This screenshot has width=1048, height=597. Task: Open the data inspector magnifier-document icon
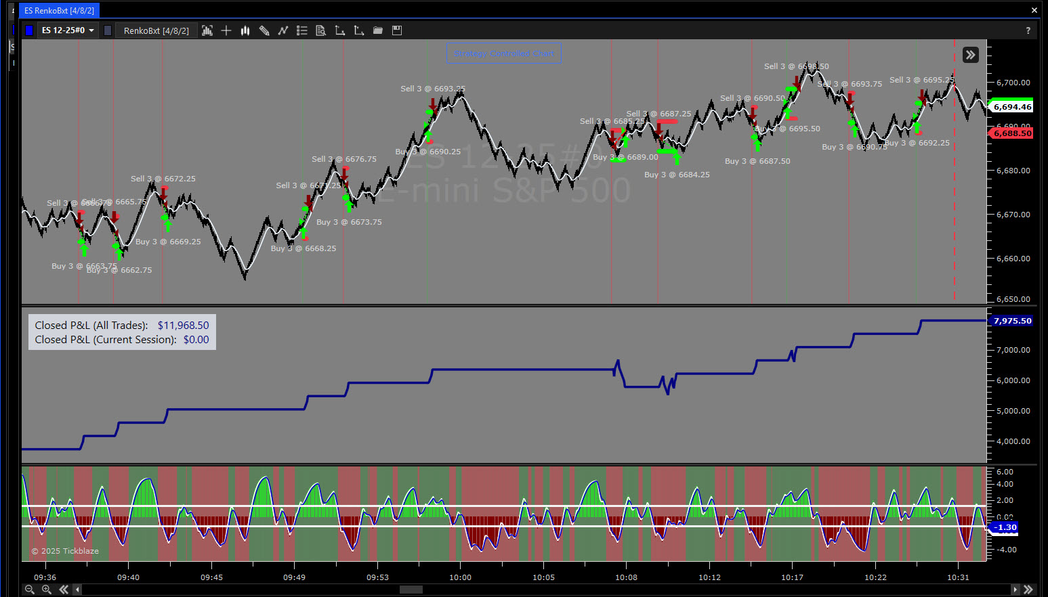click(x=321, y=30)
